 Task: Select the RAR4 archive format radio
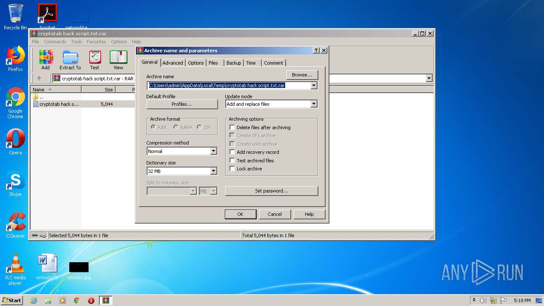click(176, 127)
